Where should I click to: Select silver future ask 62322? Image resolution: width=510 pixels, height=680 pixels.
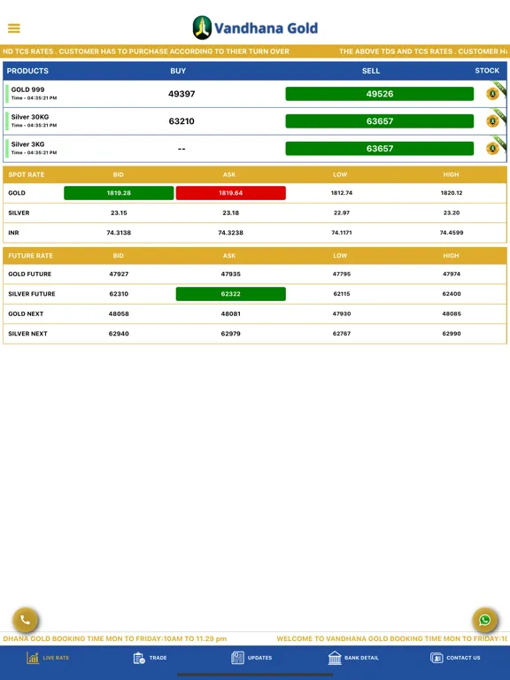click(x=231, y=294)
